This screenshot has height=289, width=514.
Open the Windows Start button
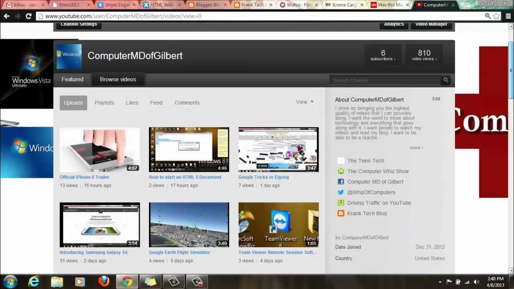[x=10, y=282]
